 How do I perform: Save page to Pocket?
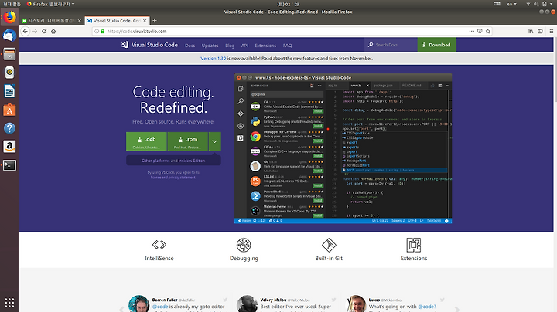click(480, 31)
